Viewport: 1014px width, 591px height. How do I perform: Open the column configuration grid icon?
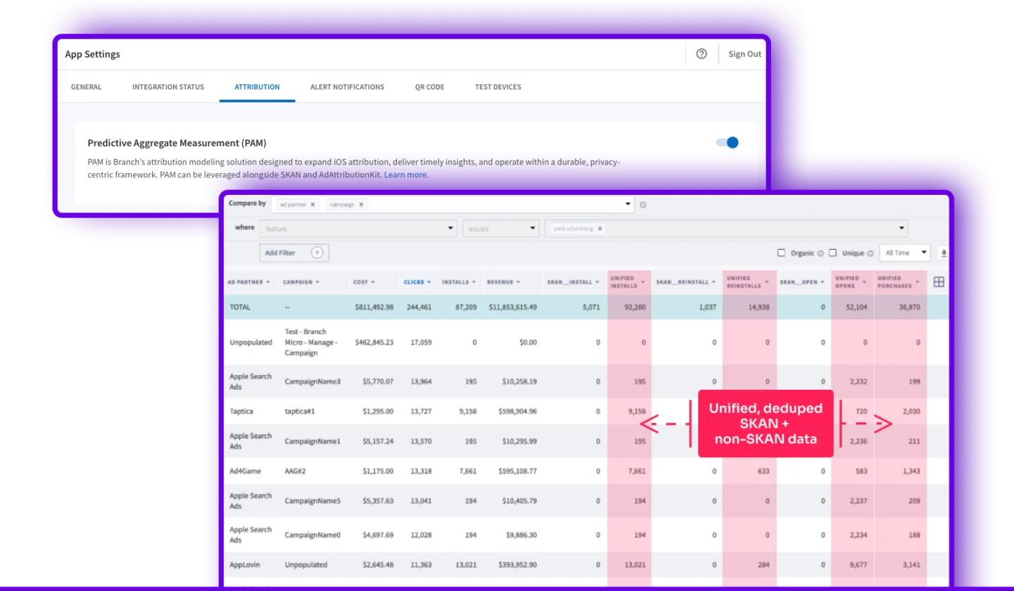click(939, 282)
